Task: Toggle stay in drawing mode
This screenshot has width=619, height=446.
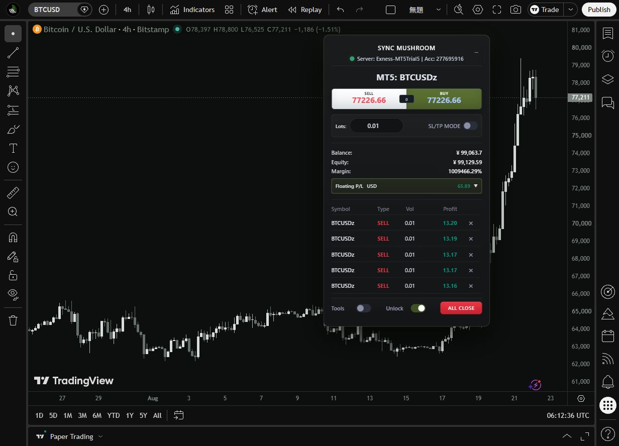Action: pyautogui.click(x=13, y=256)
